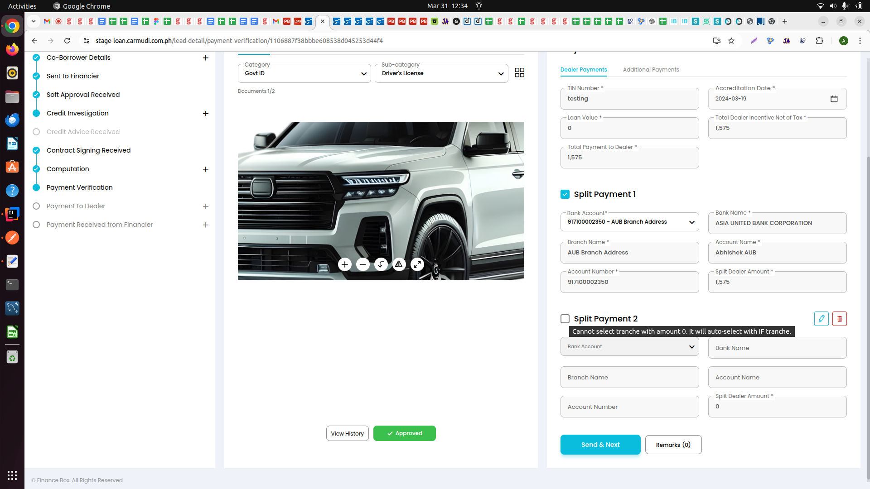Flip the document image with mirror icon
Viewport: 870px width, 489px height.
[x=399, y=264]
